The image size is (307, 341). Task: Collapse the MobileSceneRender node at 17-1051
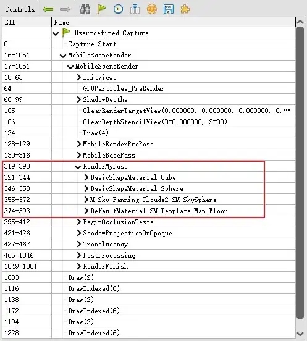[70, 67]
